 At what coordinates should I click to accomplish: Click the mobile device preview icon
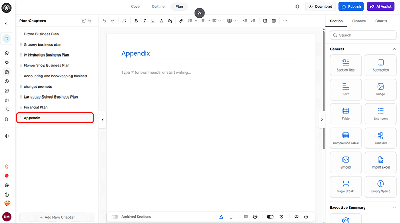coord(231,217)
